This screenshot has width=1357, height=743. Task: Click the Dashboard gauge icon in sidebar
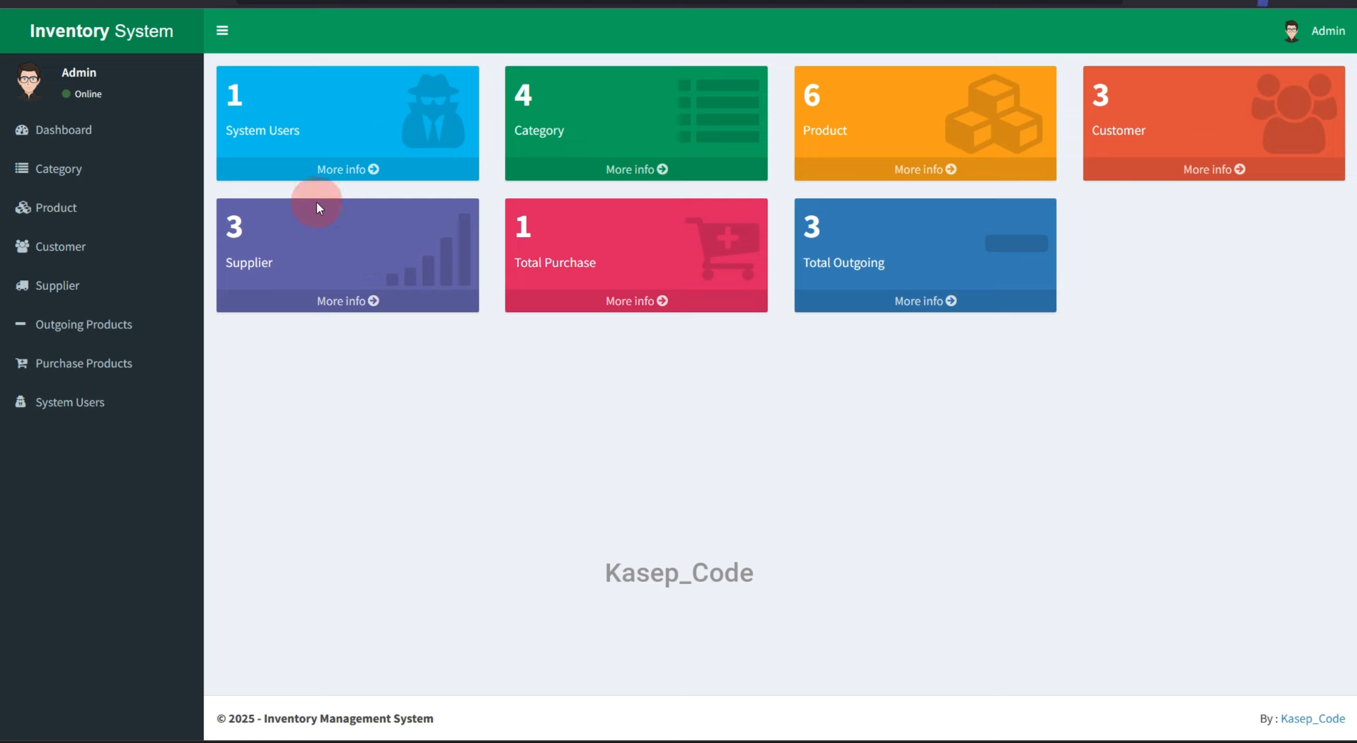tap(22, 130)
